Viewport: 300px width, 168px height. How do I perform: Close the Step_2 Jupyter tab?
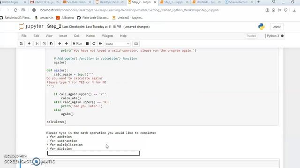pos(155,2)
